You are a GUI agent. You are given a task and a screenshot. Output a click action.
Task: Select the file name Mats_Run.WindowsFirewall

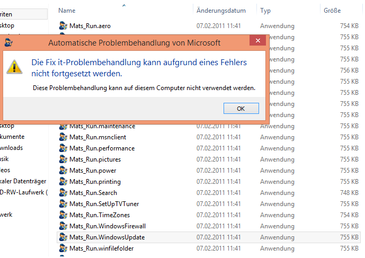coord(108,226)
